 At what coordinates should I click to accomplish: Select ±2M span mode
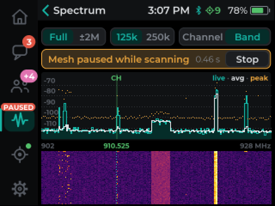pyautogui.click(x=89, y=37)
